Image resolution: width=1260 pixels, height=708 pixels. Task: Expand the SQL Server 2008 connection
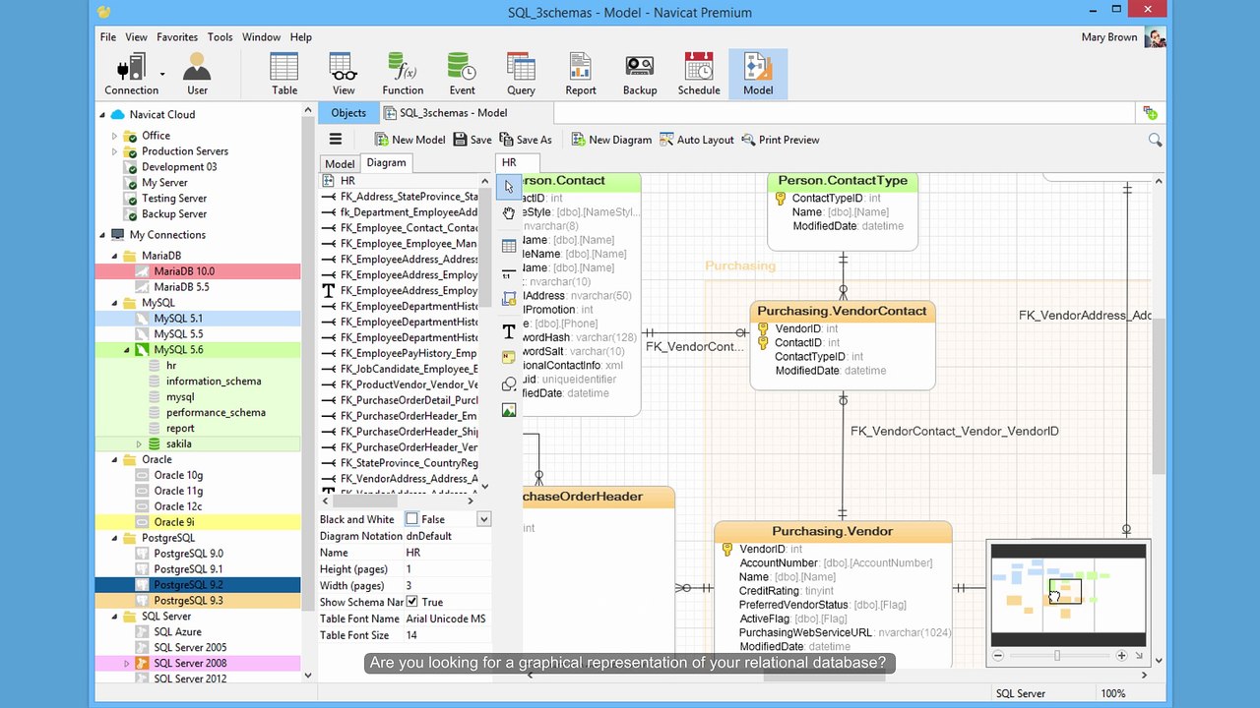click(x=127, y=664)
